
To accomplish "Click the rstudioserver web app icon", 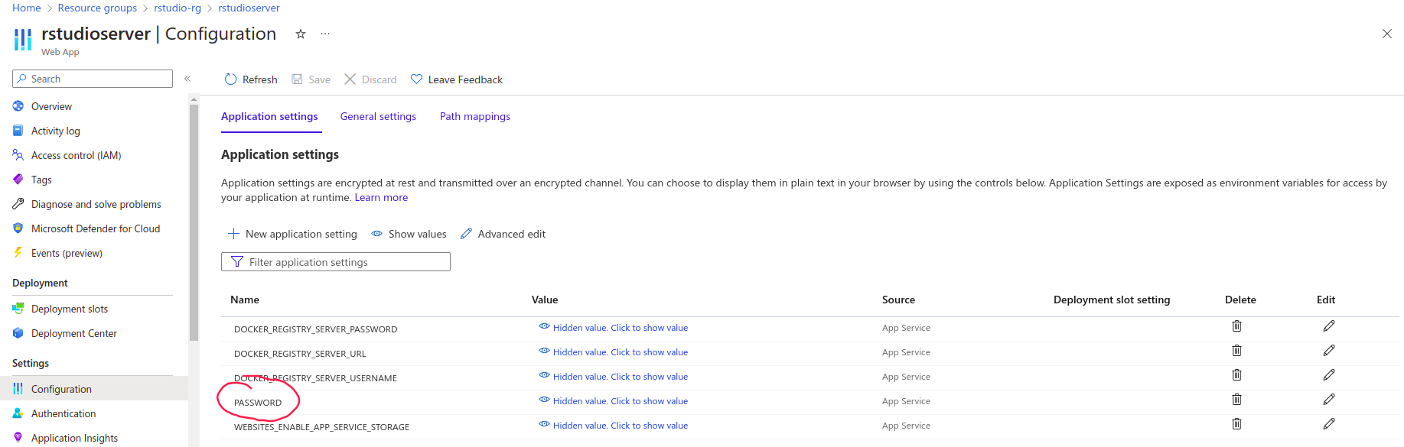I will point(23,39).
